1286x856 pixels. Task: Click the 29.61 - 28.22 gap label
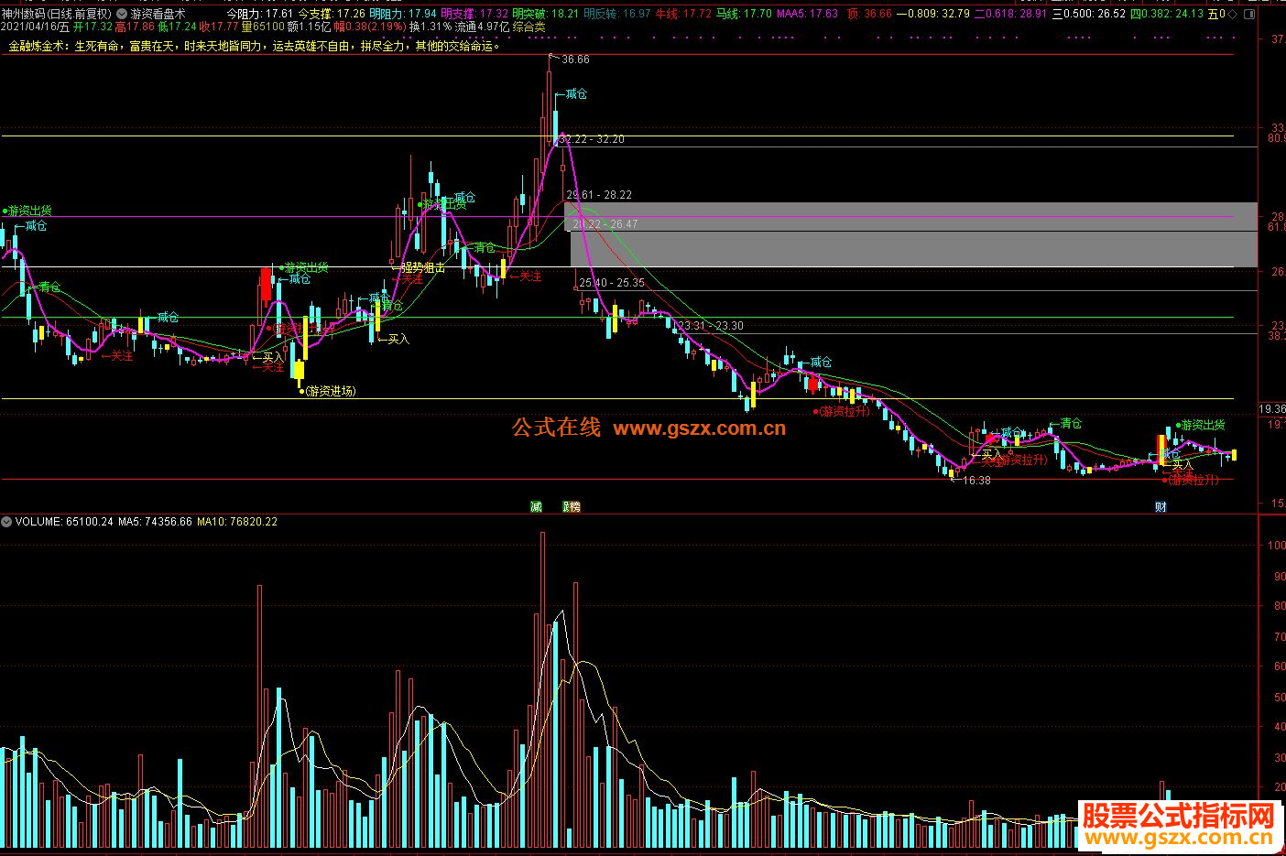pos(599,195)
